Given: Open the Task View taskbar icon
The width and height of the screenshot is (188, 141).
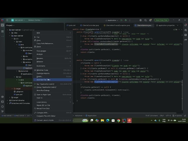Looking at the screenshot, I should coord(92,120).
